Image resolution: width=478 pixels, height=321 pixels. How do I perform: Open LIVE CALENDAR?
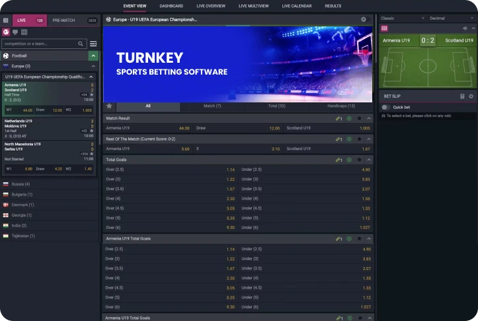297,6
